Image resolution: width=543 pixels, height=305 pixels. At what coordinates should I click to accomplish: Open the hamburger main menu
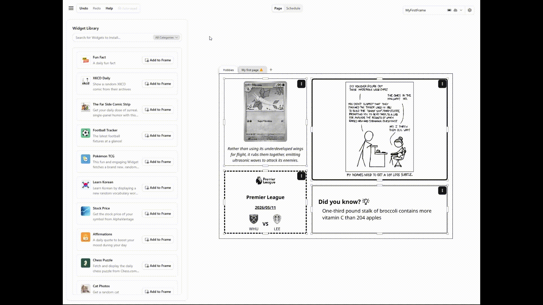pos(71,8)
